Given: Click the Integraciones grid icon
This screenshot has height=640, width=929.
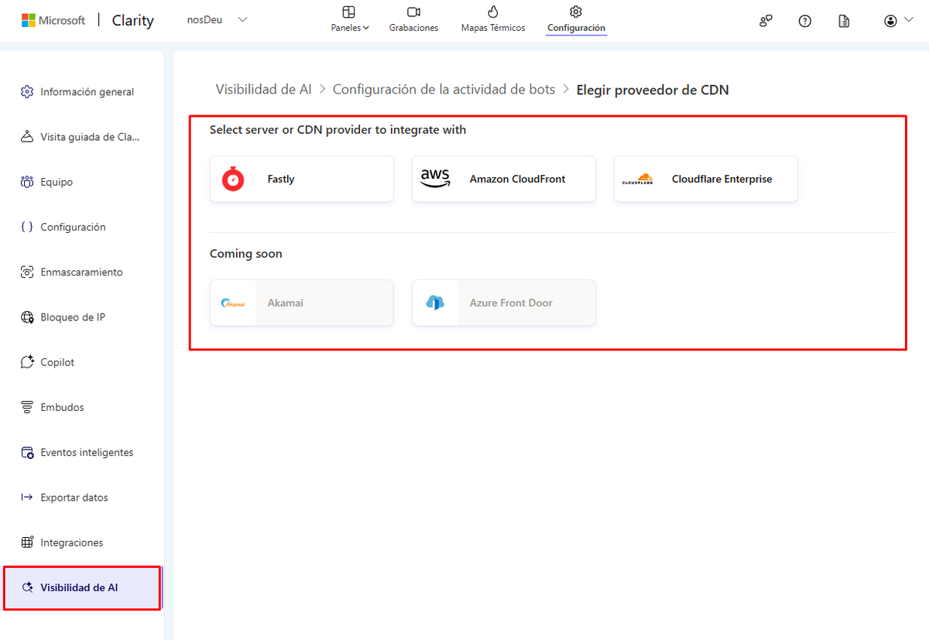Looking at the screenshot, I should 27,542.
